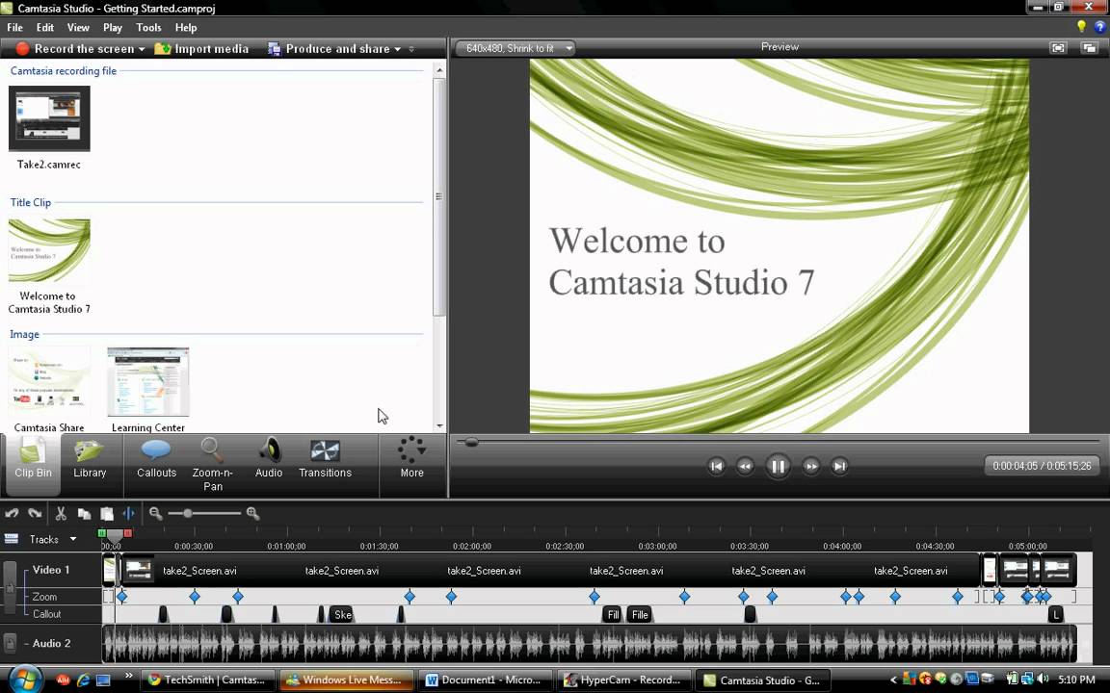Switch to Document1 Microsoft Word taskbar window
The width and height of the screenshot is (1110, 693).
pos(485,680)
